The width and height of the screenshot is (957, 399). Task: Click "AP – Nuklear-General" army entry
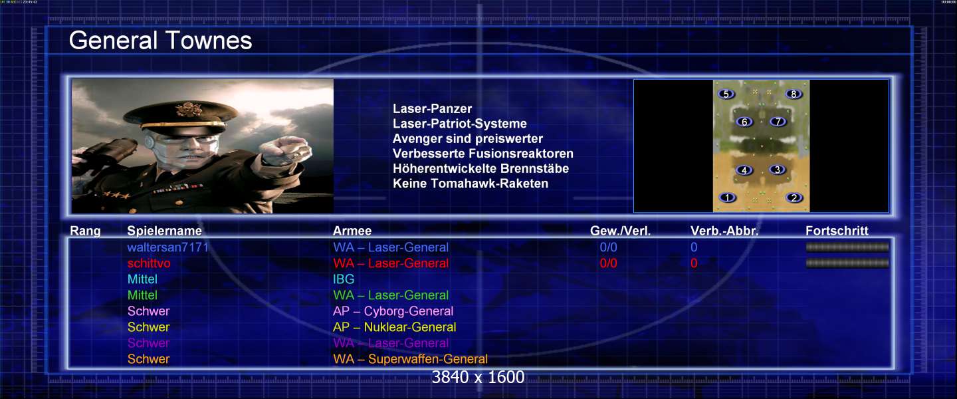(x=395, y=327)
